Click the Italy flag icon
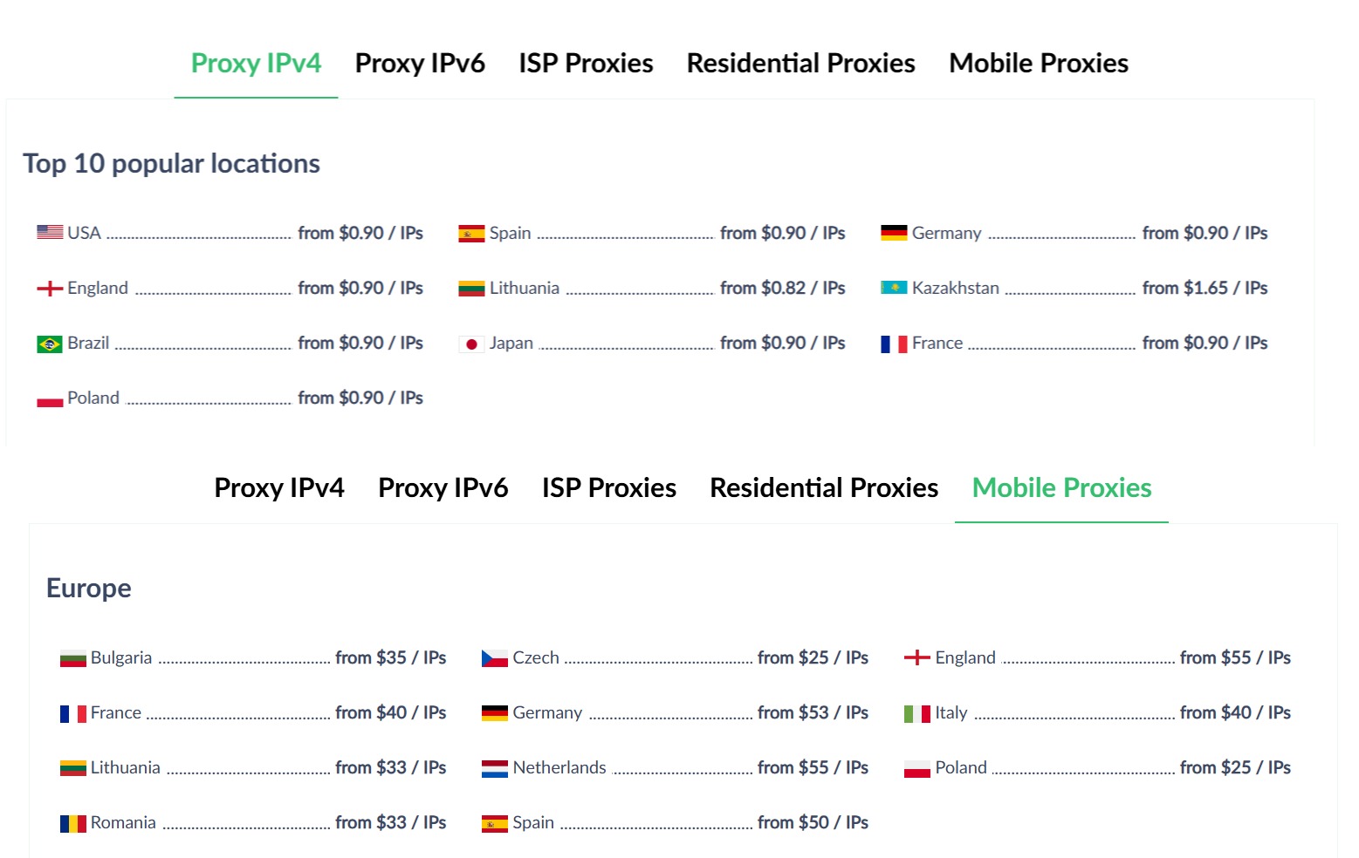This screenshot has width=1359, height=858. 917,713
